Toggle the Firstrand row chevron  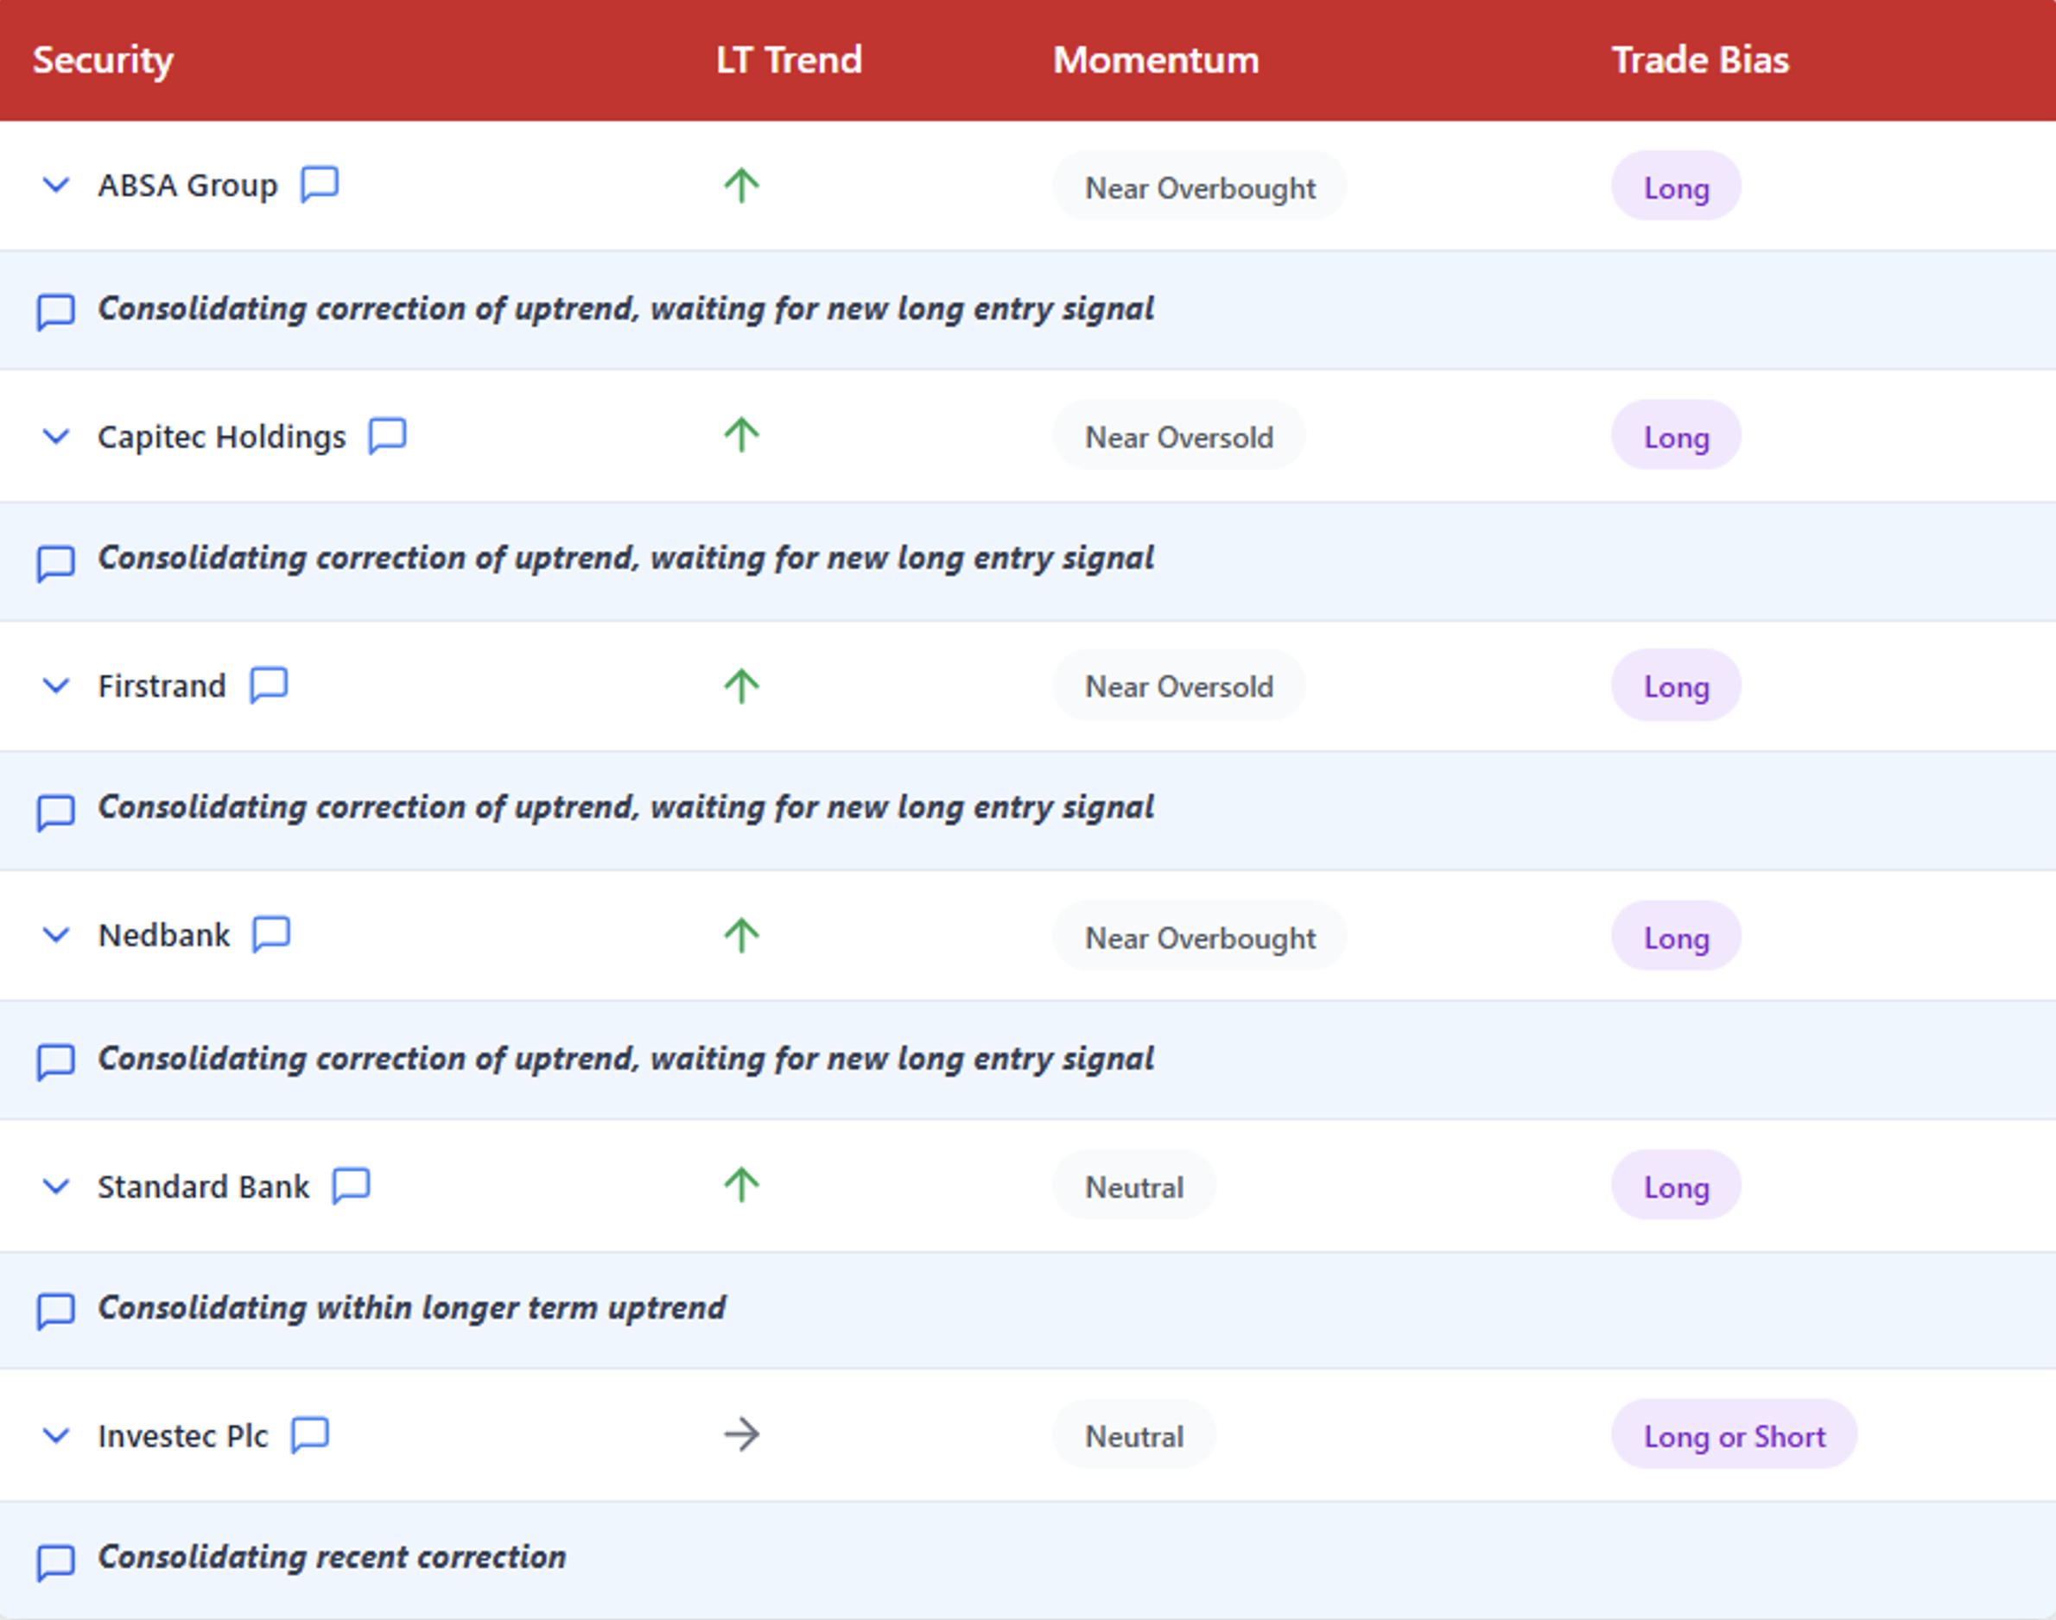coord(57,686)
